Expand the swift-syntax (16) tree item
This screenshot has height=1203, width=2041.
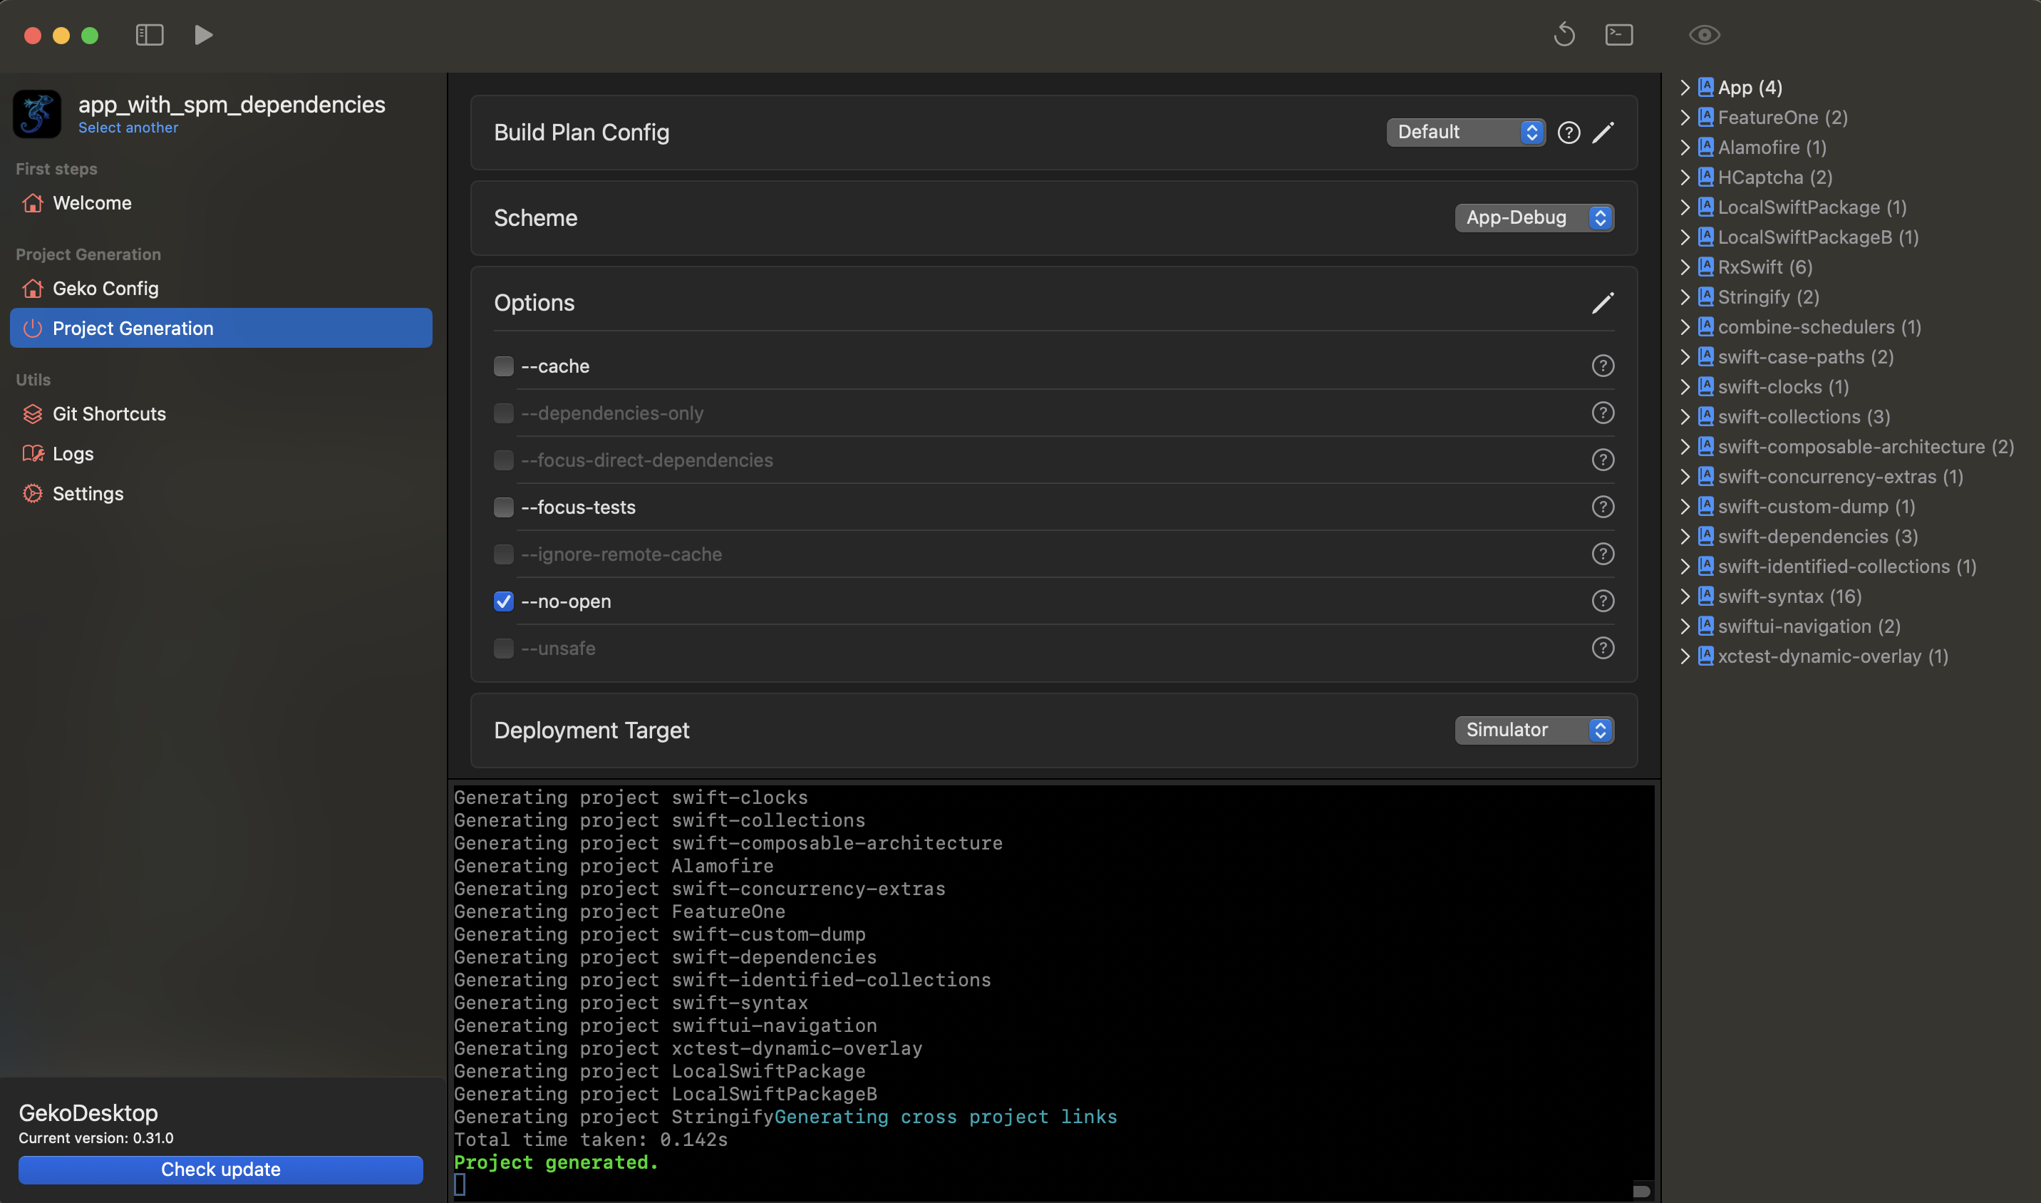pyautogui.click(x=1685, y=597)
